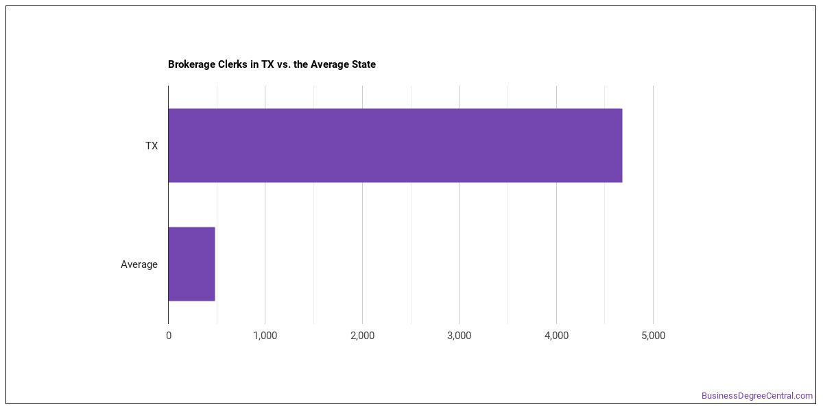823x411 pixels.
Task: Click the vertical gridline above 3,000
Action: point(459,205)
